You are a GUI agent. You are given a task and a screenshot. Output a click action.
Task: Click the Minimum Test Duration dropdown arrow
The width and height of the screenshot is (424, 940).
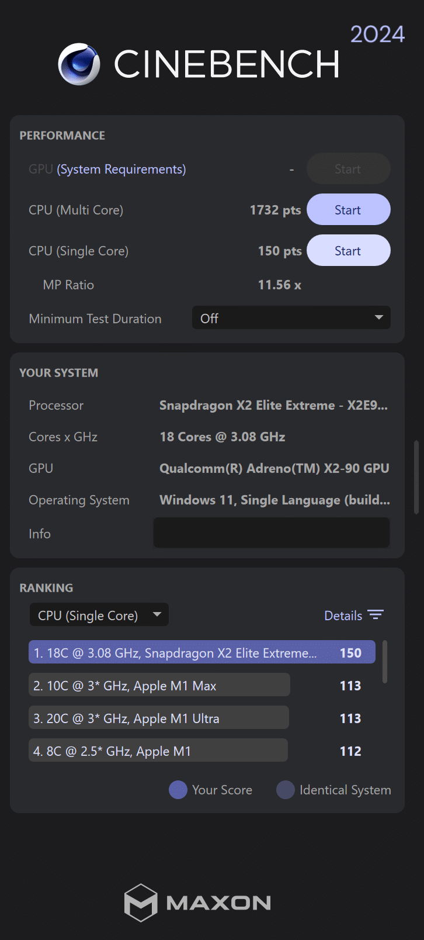(x=378, y=318)
